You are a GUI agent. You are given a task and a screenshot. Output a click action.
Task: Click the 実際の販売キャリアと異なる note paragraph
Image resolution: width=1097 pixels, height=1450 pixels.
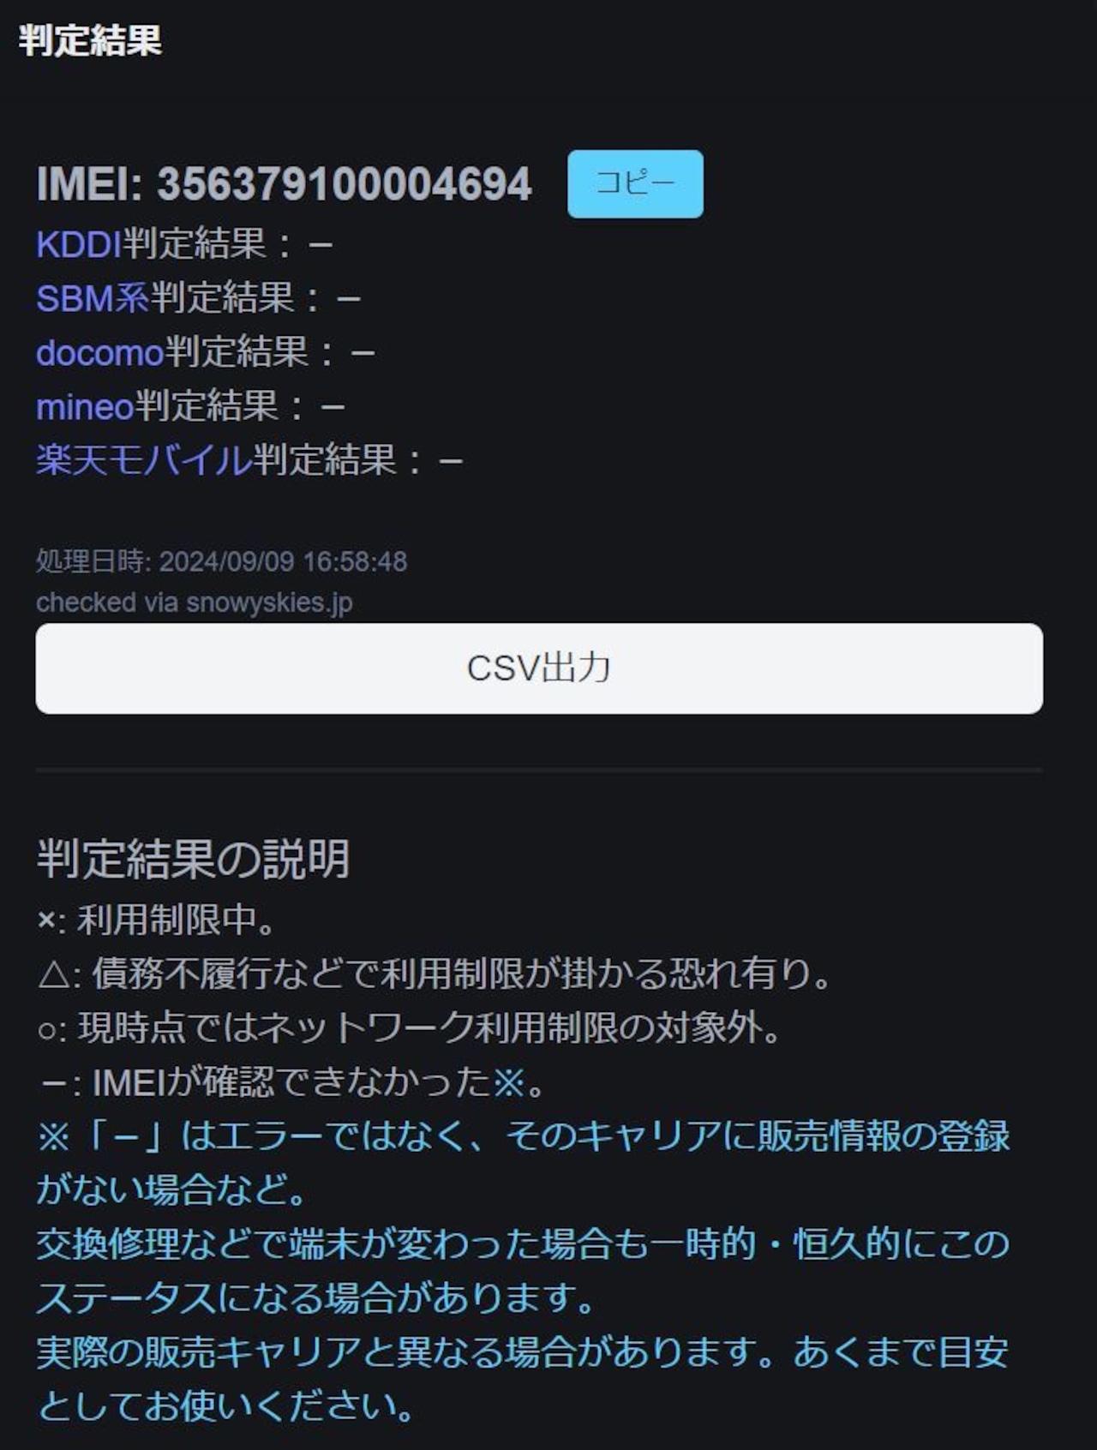point(523,1378)
